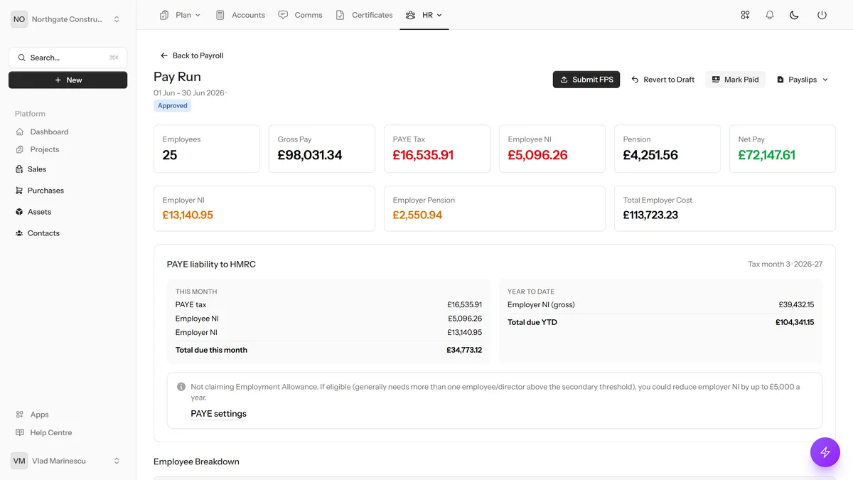Open the Certificates tab
Viewport: 853px width, 480px height.
click(x=364, y=15)
